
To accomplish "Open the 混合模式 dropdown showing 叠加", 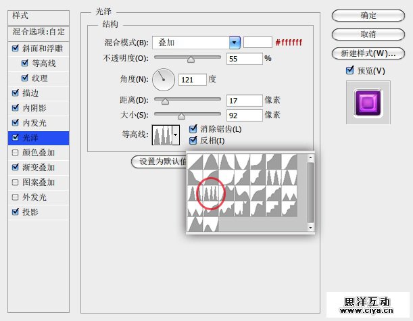I will (x=196, y=43).
